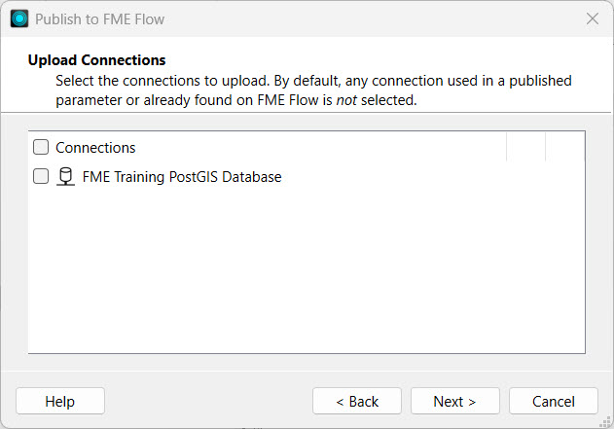The height and width of the screenshot is (429, 614).
Task: Enable the FME Training PostGIS Database checkbox
Action: [x=41, y=177]
